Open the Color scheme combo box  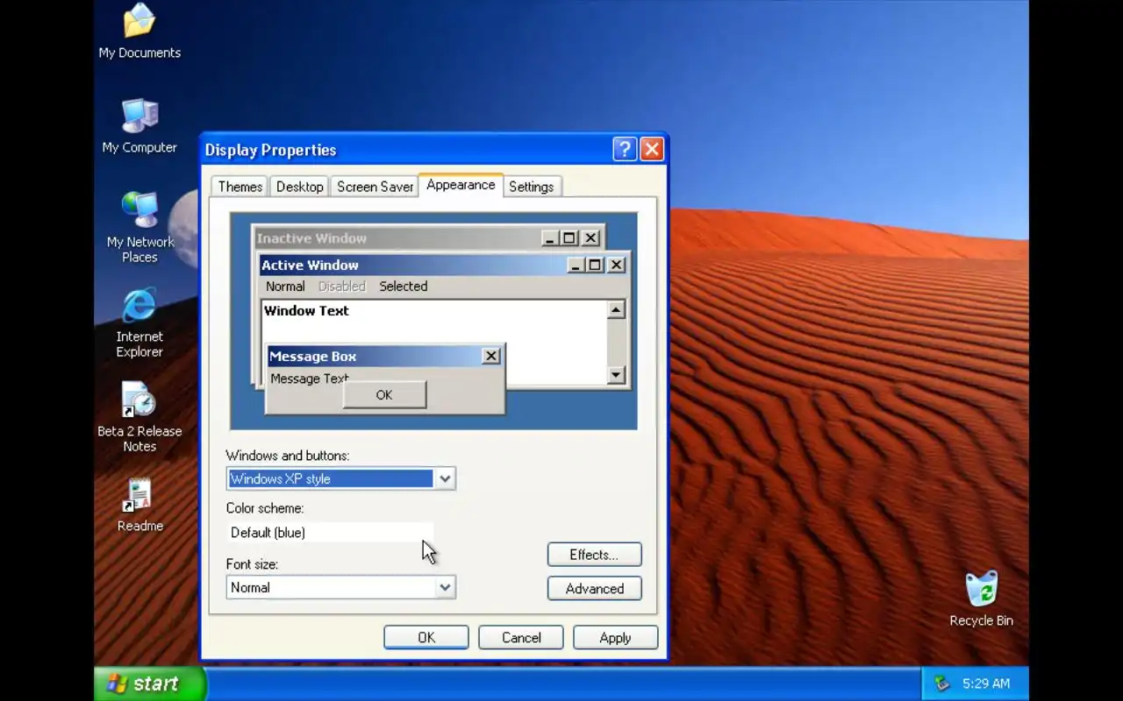[x=330, y=533]
